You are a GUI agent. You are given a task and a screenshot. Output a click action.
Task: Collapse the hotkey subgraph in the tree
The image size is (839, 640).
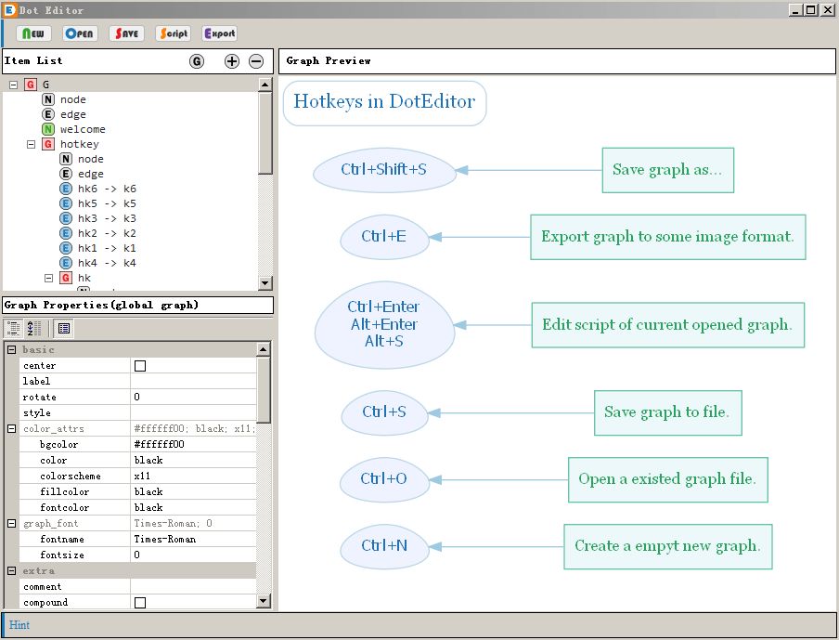click(31, 144)
